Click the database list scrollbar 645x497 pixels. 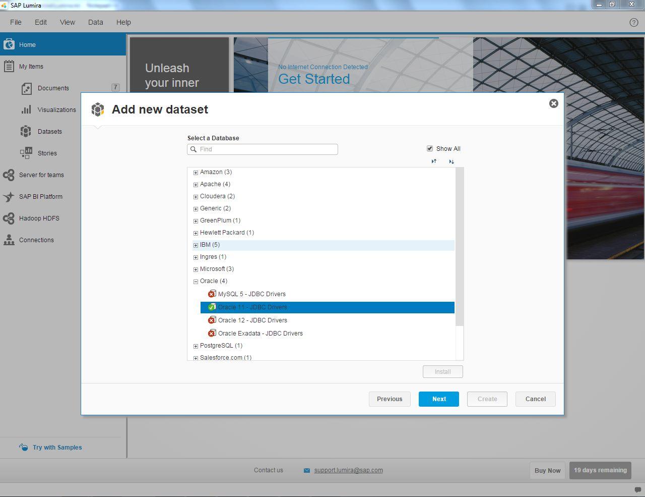(x=459, y=247)
